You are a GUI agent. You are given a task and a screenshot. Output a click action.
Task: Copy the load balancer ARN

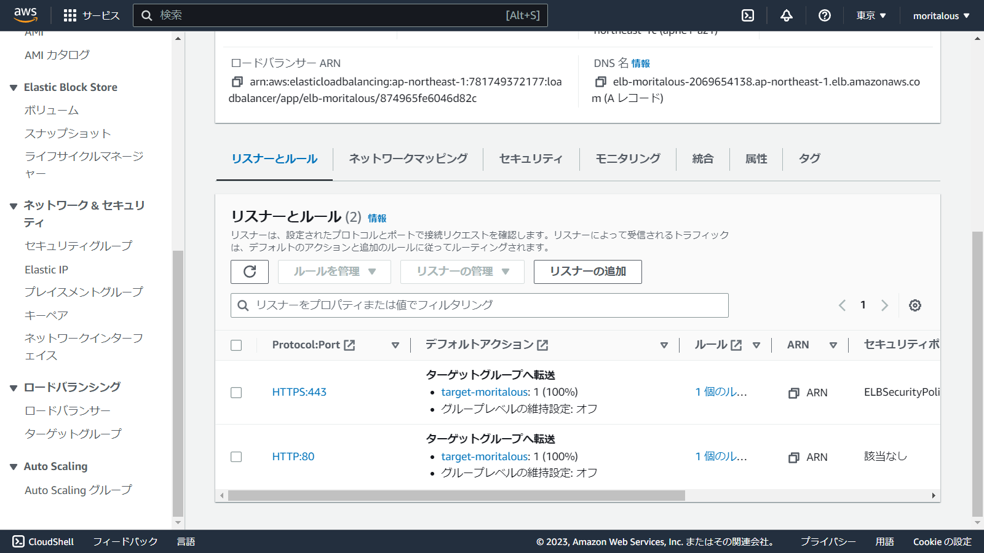pyautogui.click(x=237, y=81)
